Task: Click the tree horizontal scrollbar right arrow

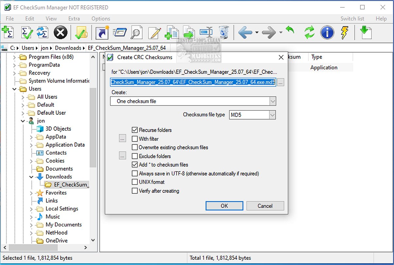Action: pos(86,248)
